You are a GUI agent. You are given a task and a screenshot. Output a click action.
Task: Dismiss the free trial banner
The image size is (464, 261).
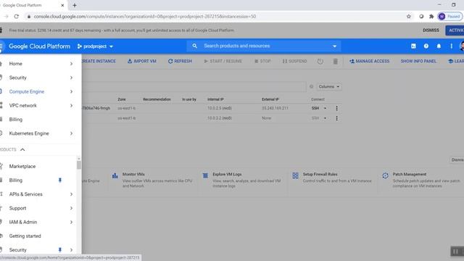coord(431,30)
